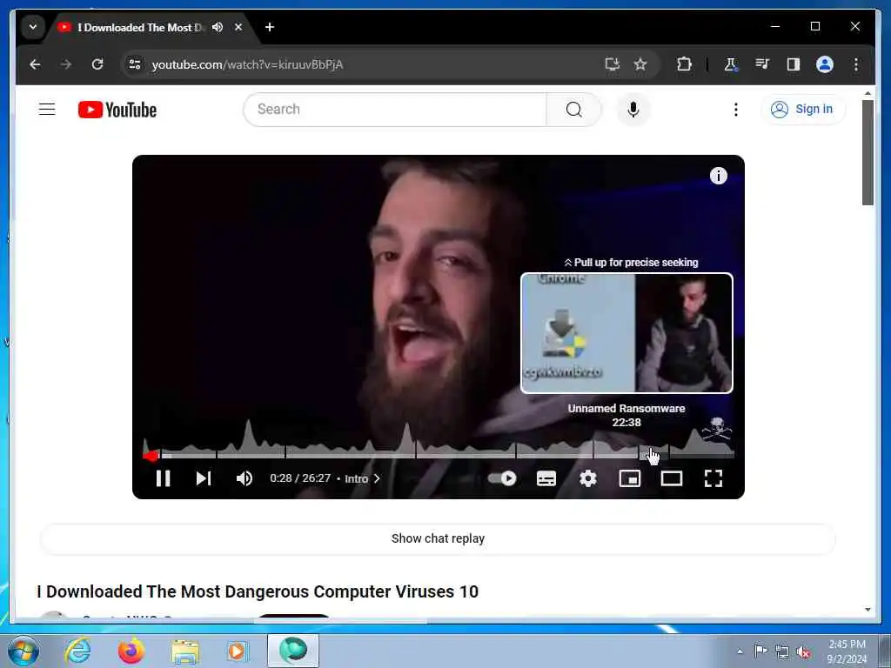Show chat replay
This screenshot has height=668, width=891.
tap(438, 538)
